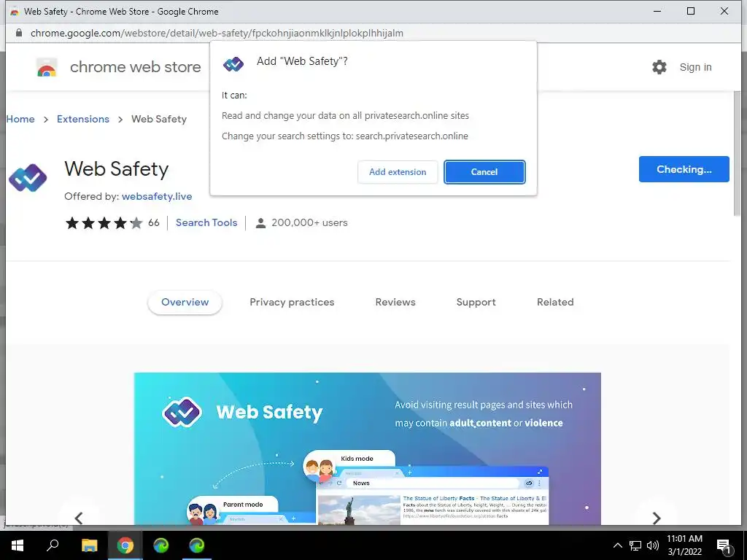Open the notification center icon
This screenshot has height=560, width=747.
pyautogui.click(x=724, y=546)
